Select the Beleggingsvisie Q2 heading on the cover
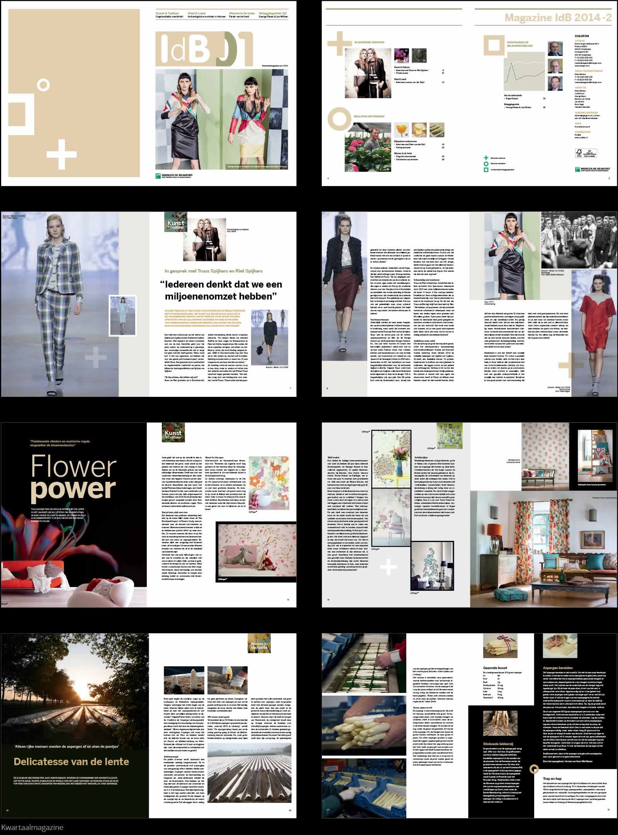618x835 pixels. coord(273,13)
